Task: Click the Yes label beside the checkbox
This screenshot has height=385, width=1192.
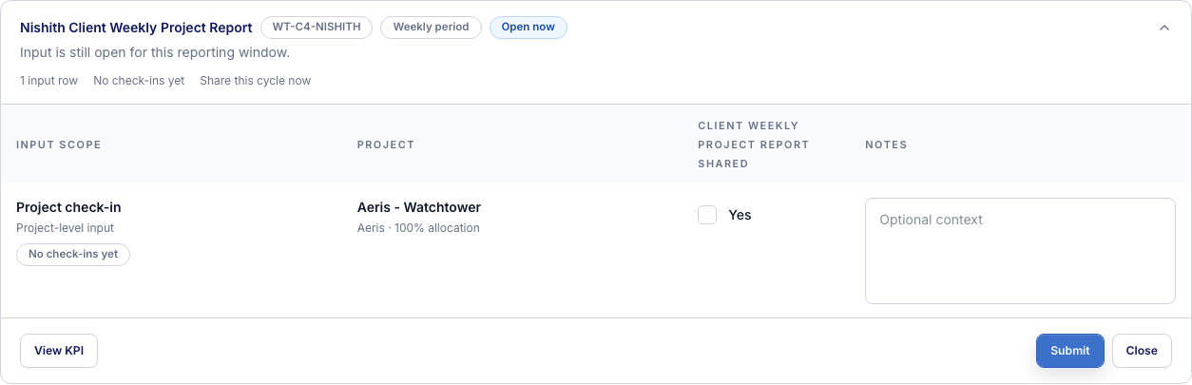Action: pos(740,215)
